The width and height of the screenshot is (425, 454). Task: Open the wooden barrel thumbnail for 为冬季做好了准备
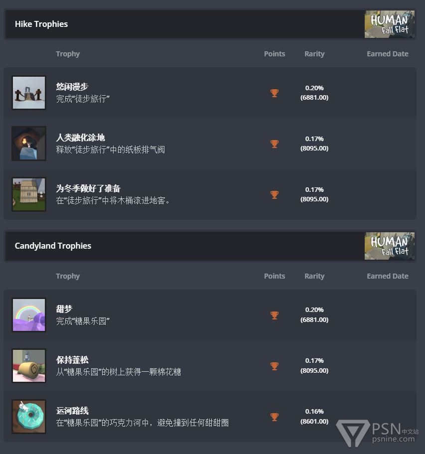coord(29,194)
